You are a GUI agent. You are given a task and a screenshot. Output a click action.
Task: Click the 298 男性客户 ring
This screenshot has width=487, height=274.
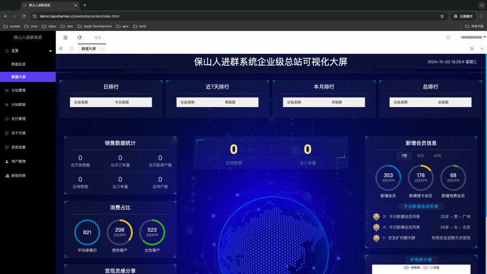tap(119, 232)
